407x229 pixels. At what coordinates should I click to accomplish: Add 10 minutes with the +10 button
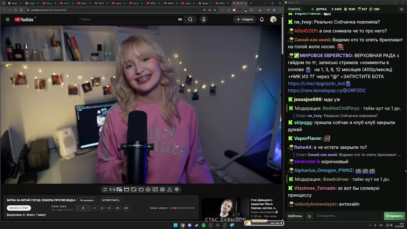117,208
